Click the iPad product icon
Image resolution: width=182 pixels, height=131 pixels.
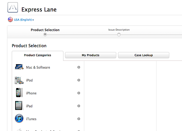19,105
